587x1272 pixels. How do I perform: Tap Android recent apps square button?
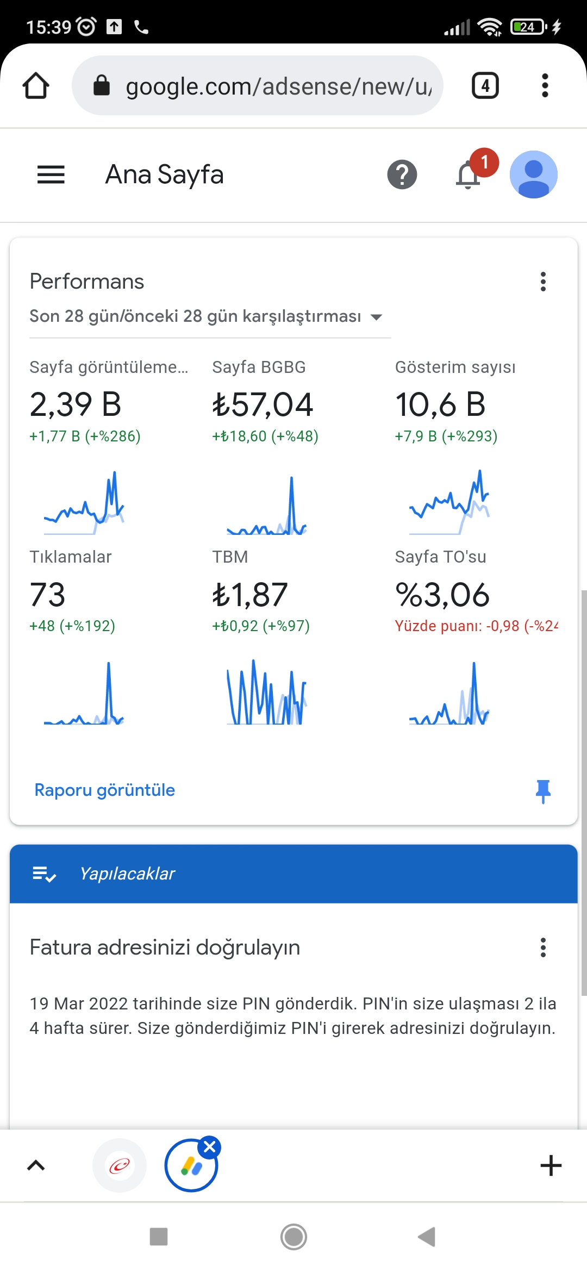pos(159,1237)
